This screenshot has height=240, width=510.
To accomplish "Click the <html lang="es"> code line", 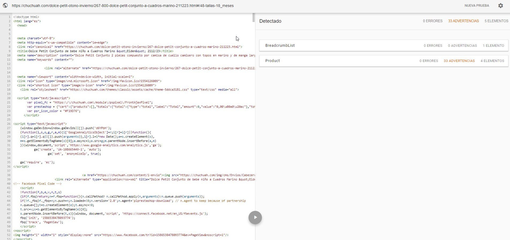I will click(x=27, y=21).
